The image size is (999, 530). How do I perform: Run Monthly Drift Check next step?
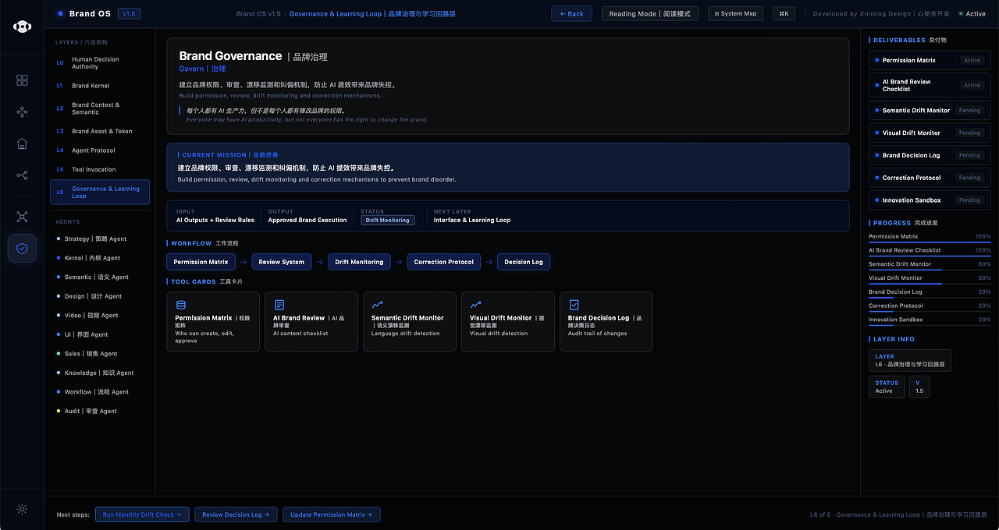click(x=142, y=514)
